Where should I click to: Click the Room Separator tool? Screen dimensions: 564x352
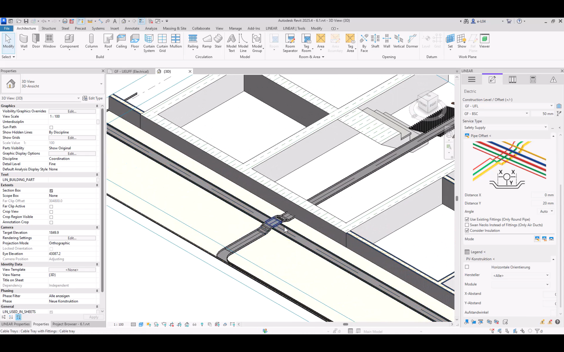pos(290,43)
